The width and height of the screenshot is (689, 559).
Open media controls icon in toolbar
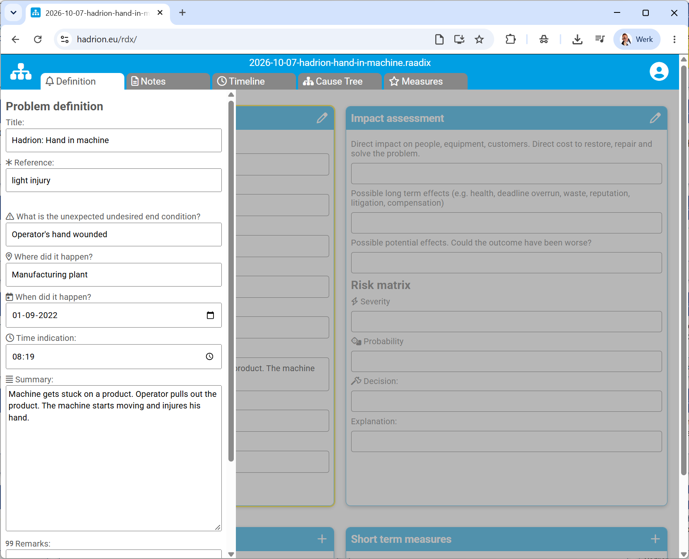(x=599, y=39)
